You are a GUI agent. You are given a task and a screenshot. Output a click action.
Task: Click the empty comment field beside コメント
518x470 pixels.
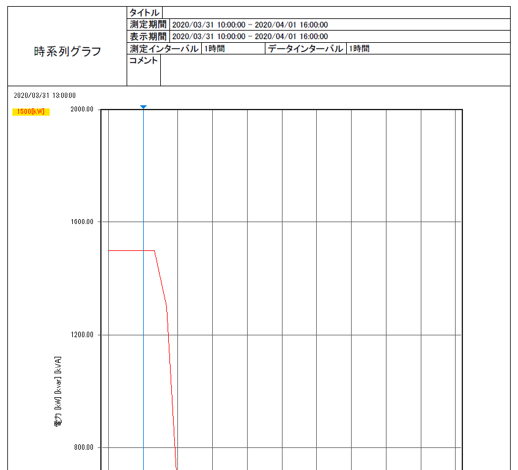pyautogui.click(x=335, y=70)
